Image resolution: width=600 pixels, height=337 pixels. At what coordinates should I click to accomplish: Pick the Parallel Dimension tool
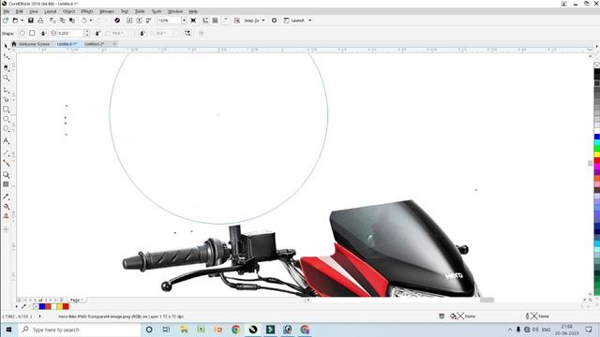[7, 154]
